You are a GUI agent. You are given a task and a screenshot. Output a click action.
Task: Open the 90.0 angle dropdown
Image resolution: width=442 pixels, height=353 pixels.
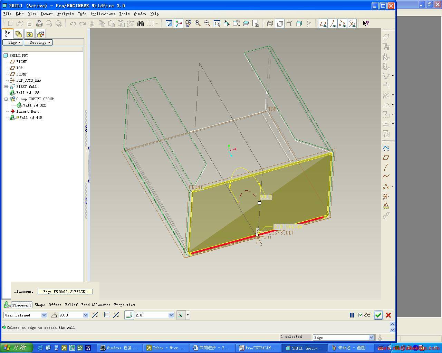(86, 315)
